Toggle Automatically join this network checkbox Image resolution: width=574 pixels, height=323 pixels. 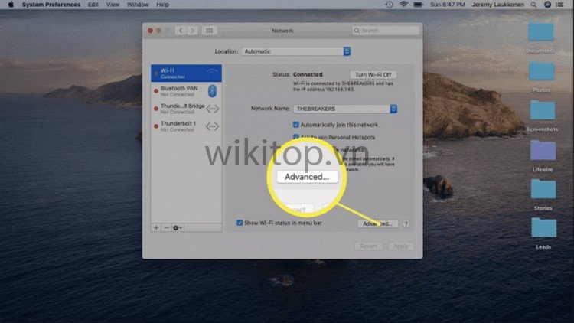(x=296, y=124)
